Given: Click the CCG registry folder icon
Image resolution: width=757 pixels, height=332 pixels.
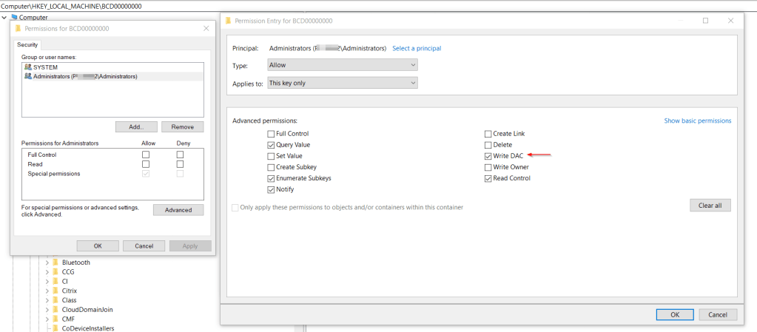Looking at the screenshot, I should point(55,272).
